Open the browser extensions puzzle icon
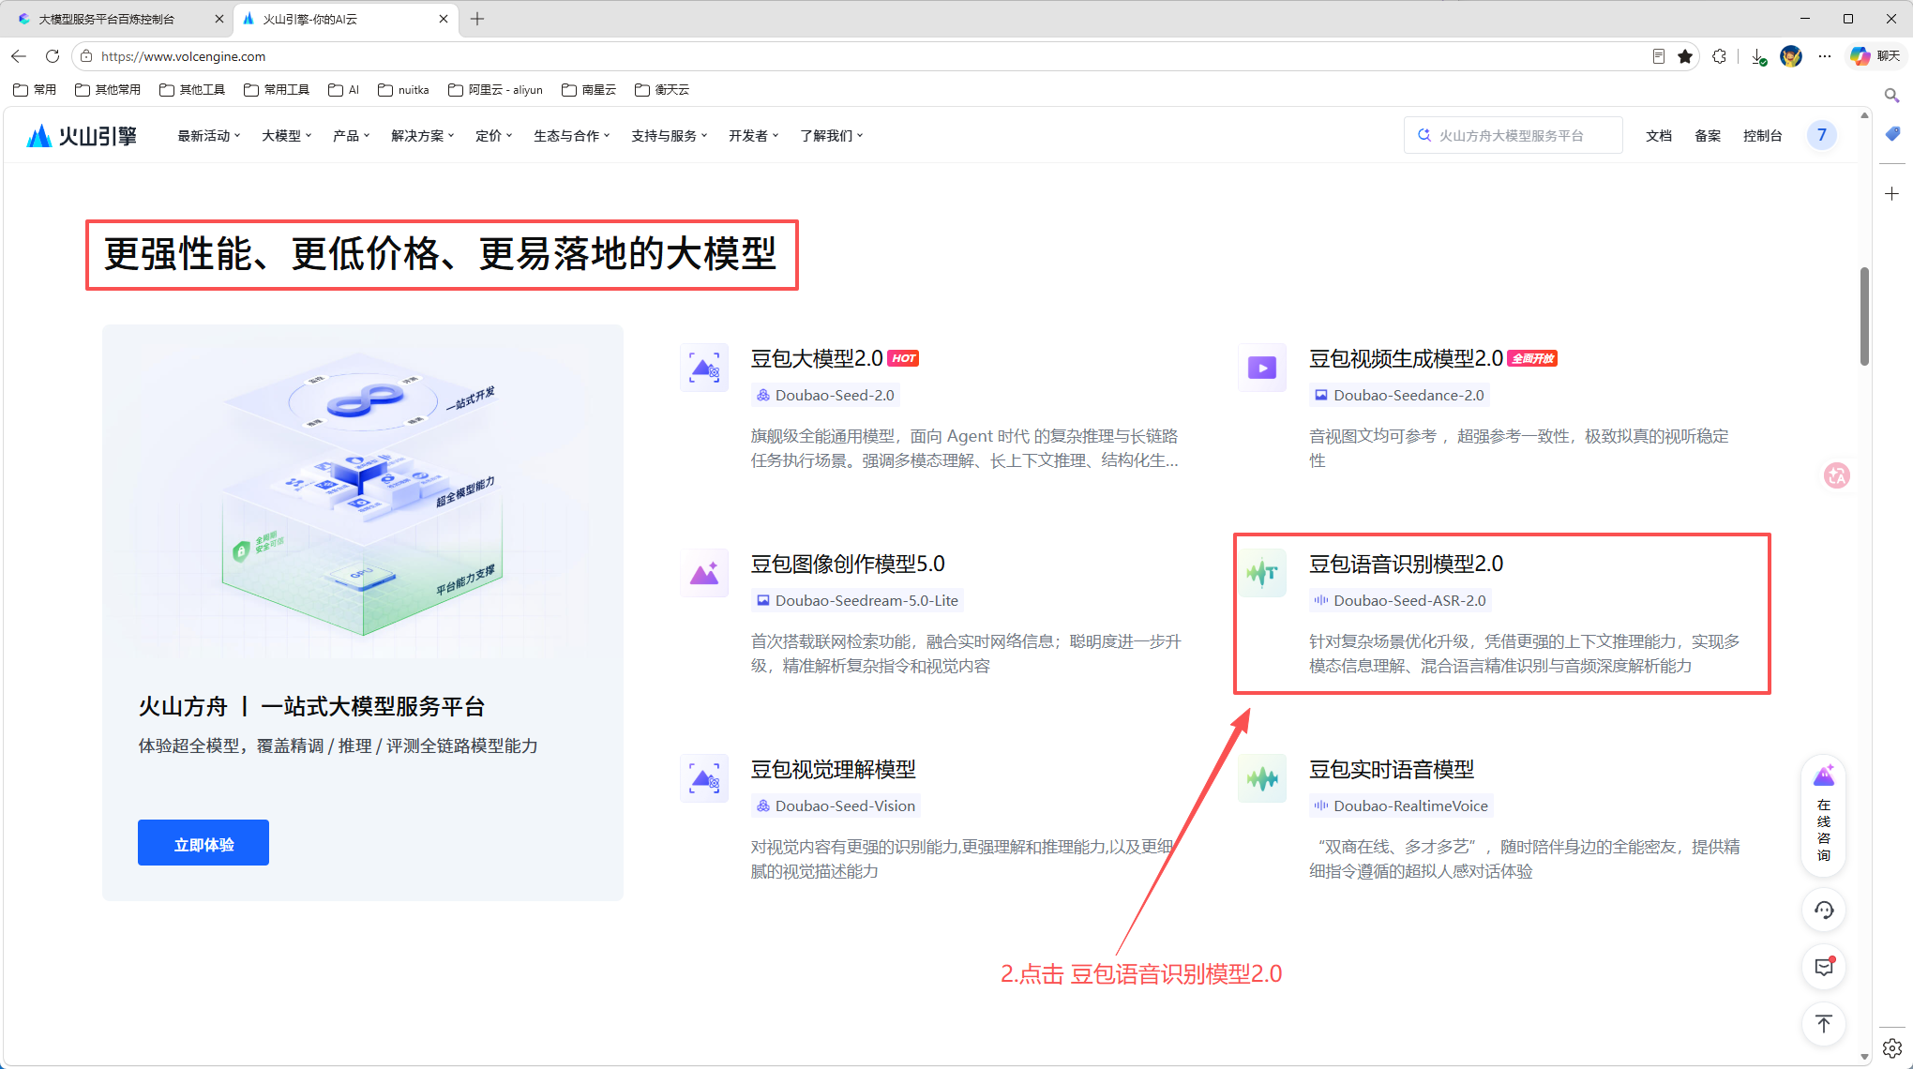1913x1069 pixels. [1719, 56]
